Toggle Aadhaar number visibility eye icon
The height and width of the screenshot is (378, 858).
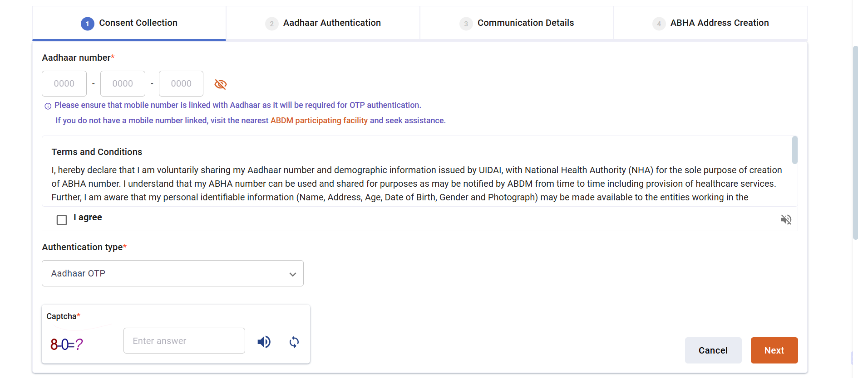click(220, 84)
